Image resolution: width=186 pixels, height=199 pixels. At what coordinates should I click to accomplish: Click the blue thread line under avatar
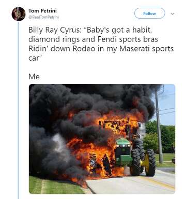click(x=18, y=110)
